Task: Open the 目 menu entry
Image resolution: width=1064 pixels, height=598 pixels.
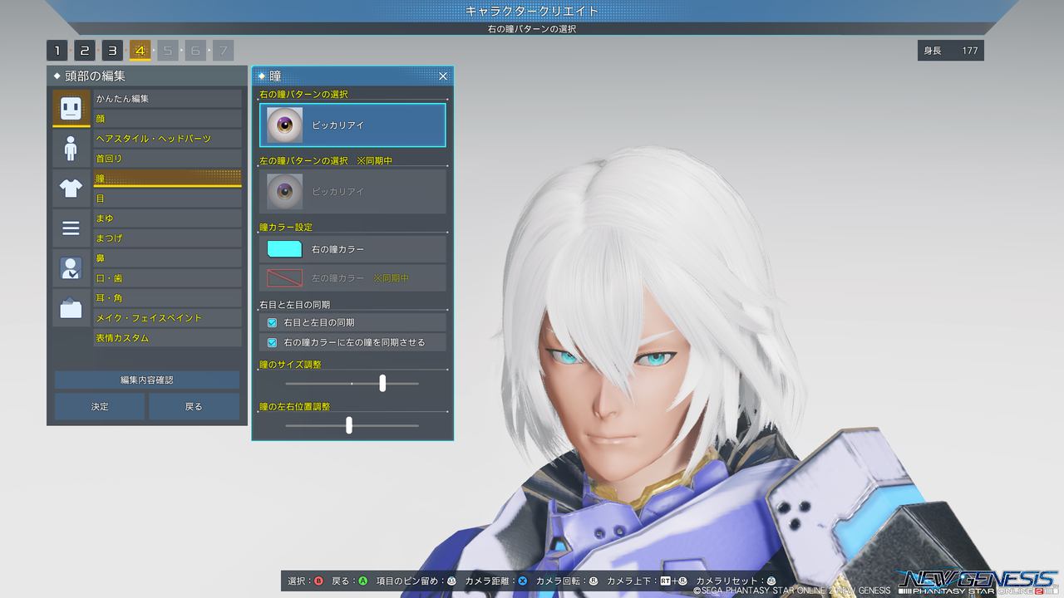Action: 167,199
